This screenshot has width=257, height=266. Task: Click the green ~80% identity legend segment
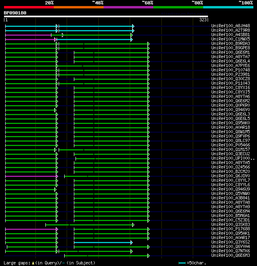[178, 7]
